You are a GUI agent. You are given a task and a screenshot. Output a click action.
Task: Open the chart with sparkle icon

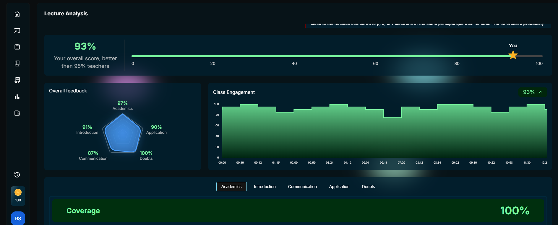tap(17, 113)
